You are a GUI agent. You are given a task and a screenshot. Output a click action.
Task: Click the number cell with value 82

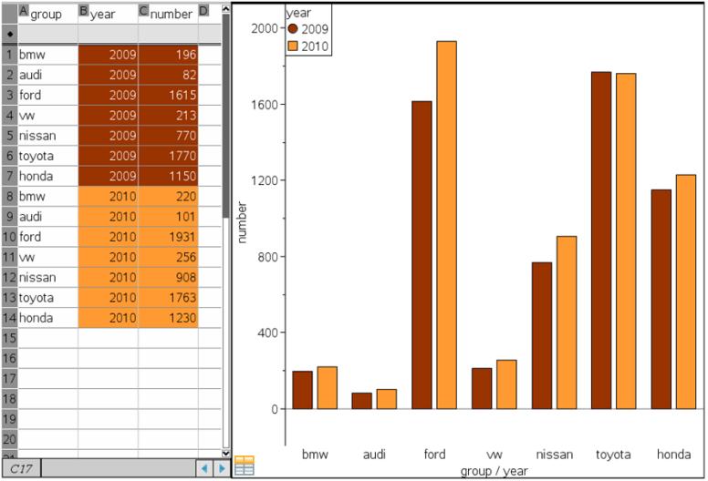tap(168, 75)
